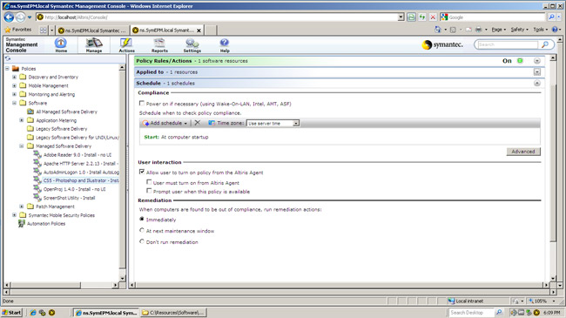The image size is (566, 318).
Task: Open the address bar history dropdown
Action: (401, 17)
